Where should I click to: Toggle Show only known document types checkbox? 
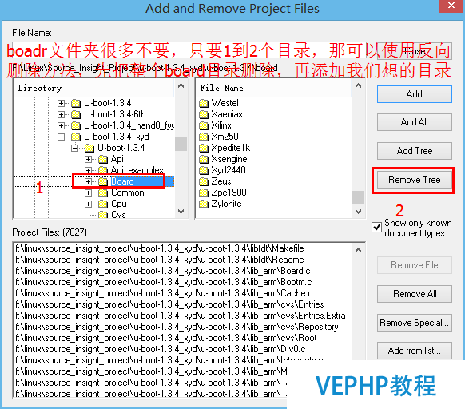tap(376, 228)
